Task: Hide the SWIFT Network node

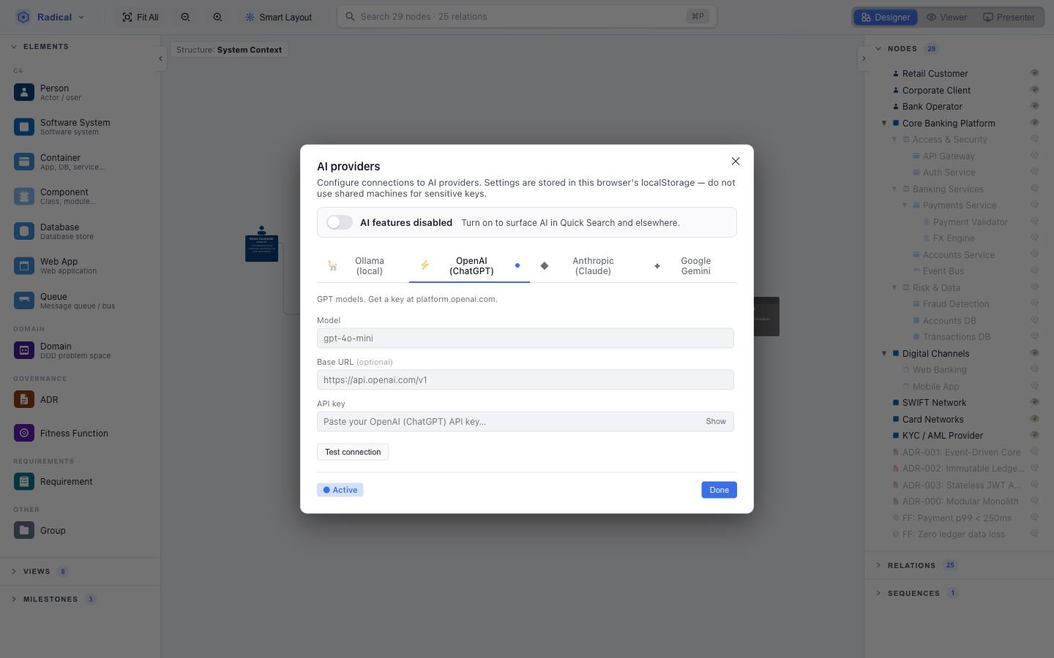Action: (1034, 402)
